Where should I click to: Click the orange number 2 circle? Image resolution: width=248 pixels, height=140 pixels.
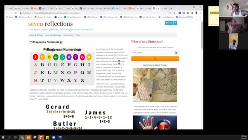pyautogui.click(x=42, y=57)
